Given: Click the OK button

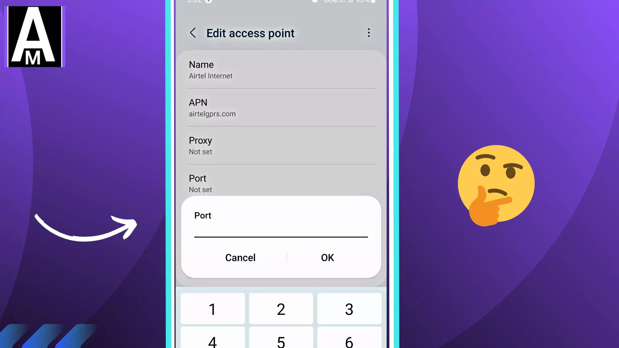Looking at the screenshot, I should point(327,257).
